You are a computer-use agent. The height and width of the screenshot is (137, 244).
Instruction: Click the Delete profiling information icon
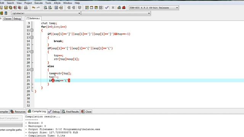(x=124, y=8)
